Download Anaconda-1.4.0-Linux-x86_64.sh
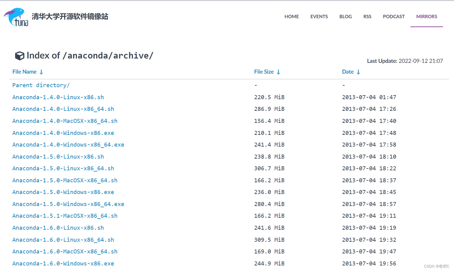 coord(63,109)
